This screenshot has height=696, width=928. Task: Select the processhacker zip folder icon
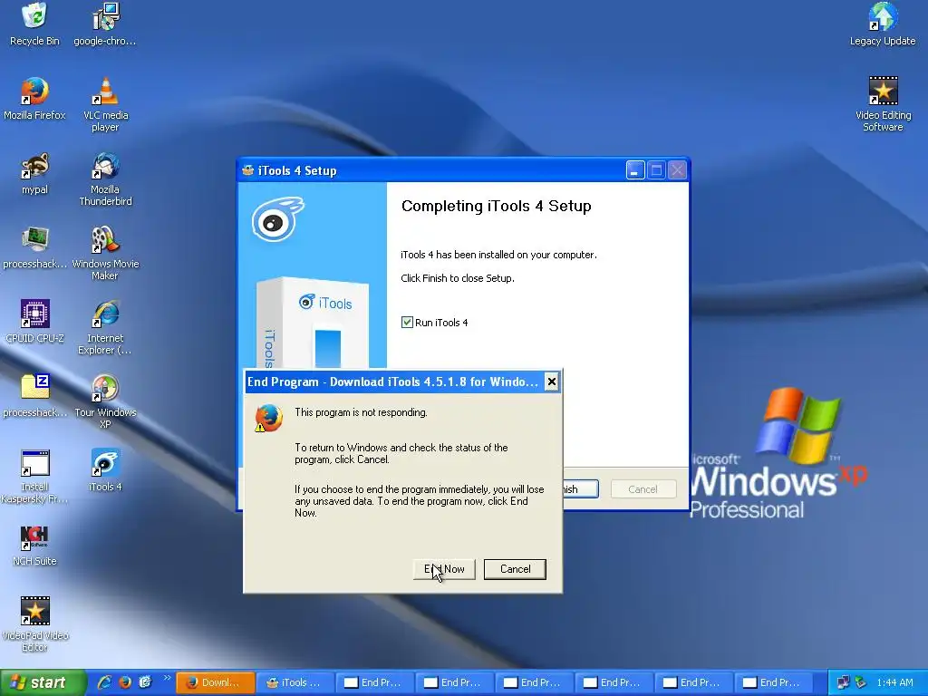[34, 395]
